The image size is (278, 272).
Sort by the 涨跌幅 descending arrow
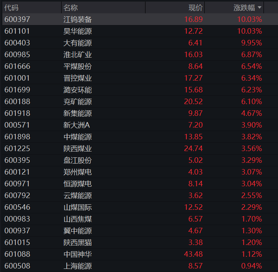[x=260, y=7]
